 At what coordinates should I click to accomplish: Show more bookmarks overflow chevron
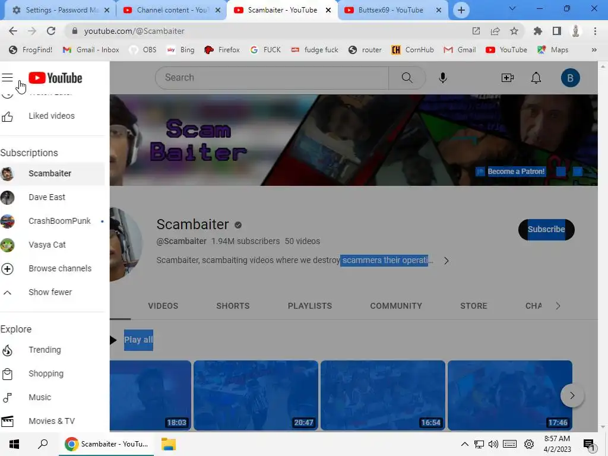click(594, 50)
